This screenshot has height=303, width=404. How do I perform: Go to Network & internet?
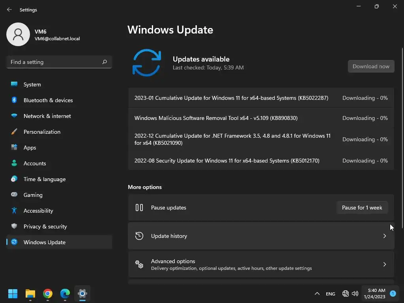tap(59, 116)
